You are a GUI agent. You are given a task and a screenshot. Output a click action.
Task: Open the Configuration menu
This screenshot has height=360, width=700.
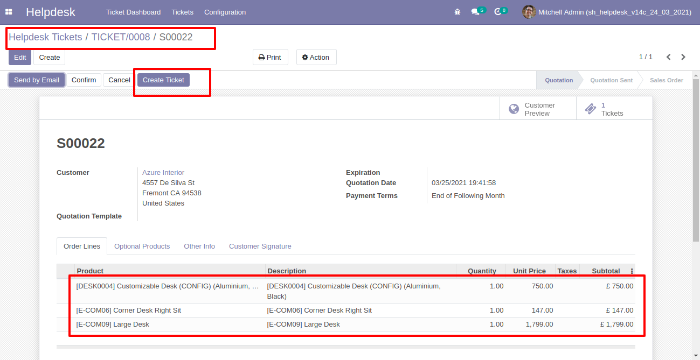tap(225, 12)
